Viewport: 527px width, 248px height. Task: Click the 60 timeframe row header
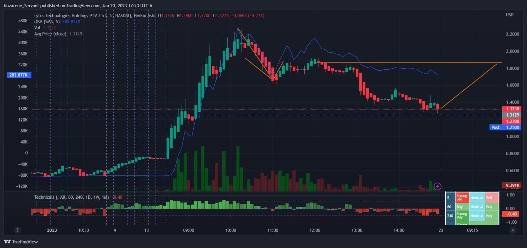point(450,207)
